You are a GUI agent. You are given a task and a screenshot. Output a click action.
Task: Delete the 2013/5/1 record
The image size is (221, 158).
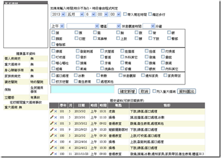[x=56, y=118]
